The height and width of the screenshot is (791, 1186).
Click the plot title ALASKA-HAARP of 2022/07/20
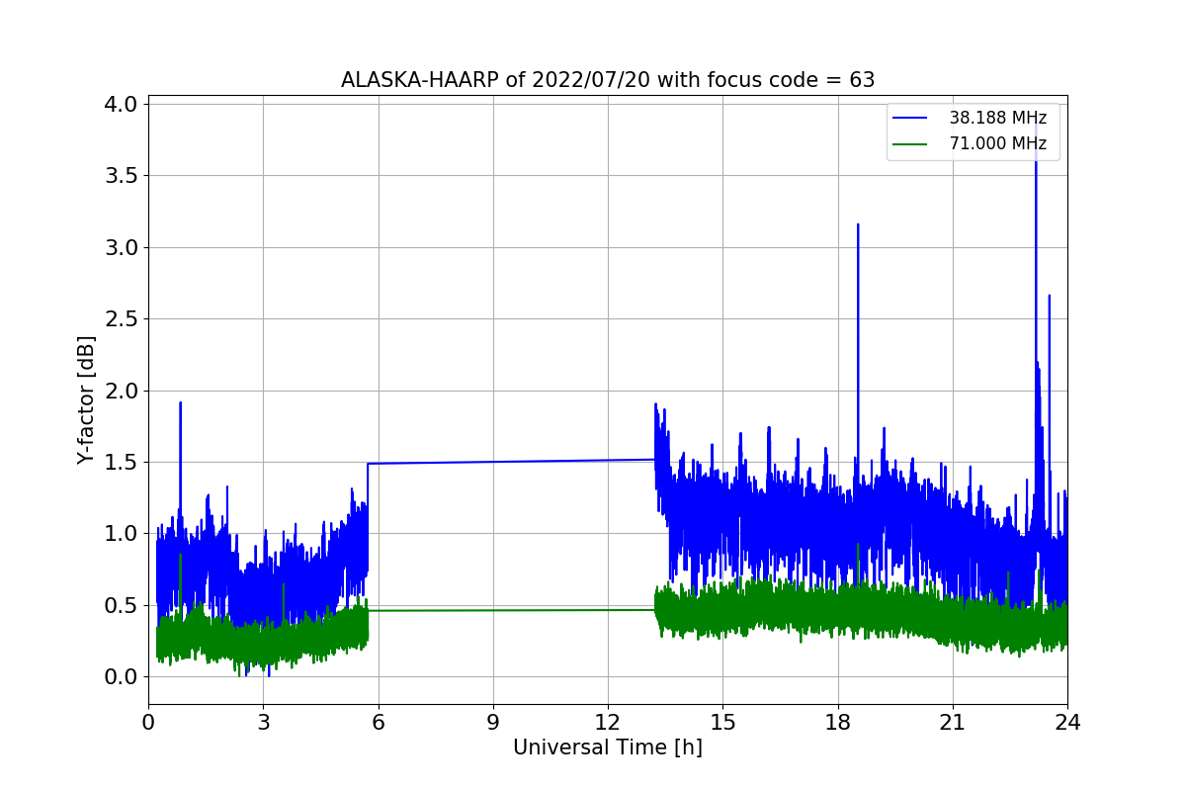coord(608,80)
